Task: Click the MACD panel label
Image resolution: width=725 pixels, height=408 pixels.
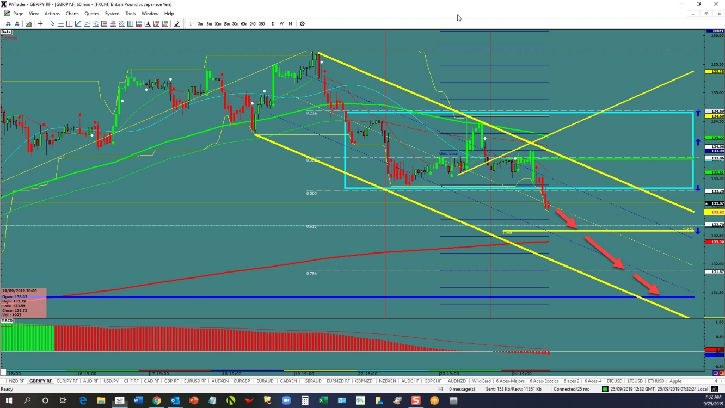Action: tap(7, 321)
